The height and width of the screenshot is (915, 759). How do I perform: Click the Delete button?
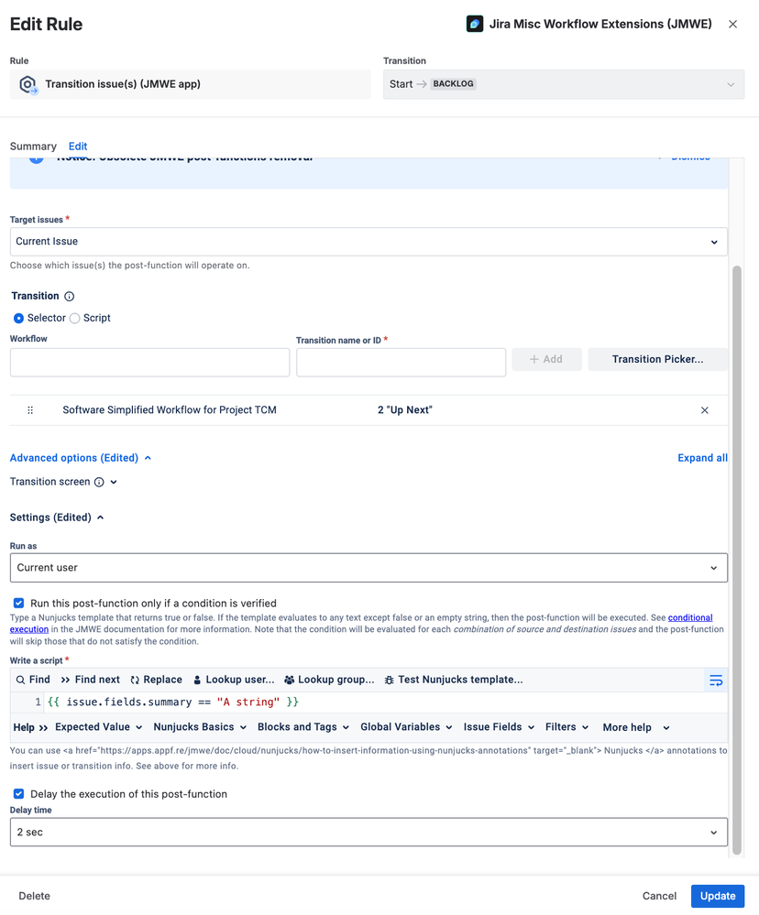tap(35, 897)
